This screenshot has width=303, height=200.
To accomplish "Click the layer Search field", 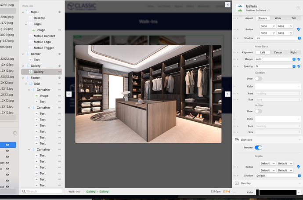I will tap(42, 191).
